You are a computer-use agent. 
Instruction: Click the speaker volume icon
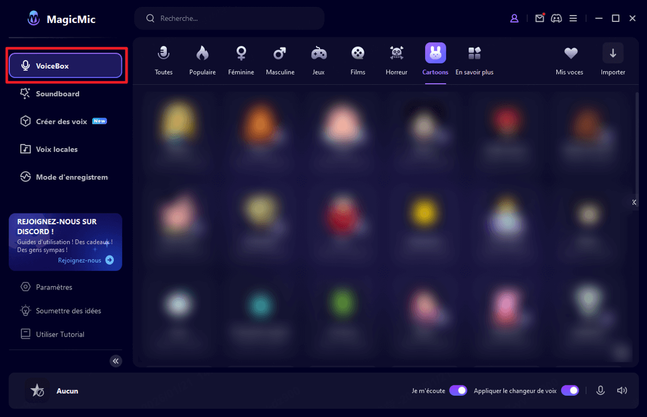[x=622, y=390]
